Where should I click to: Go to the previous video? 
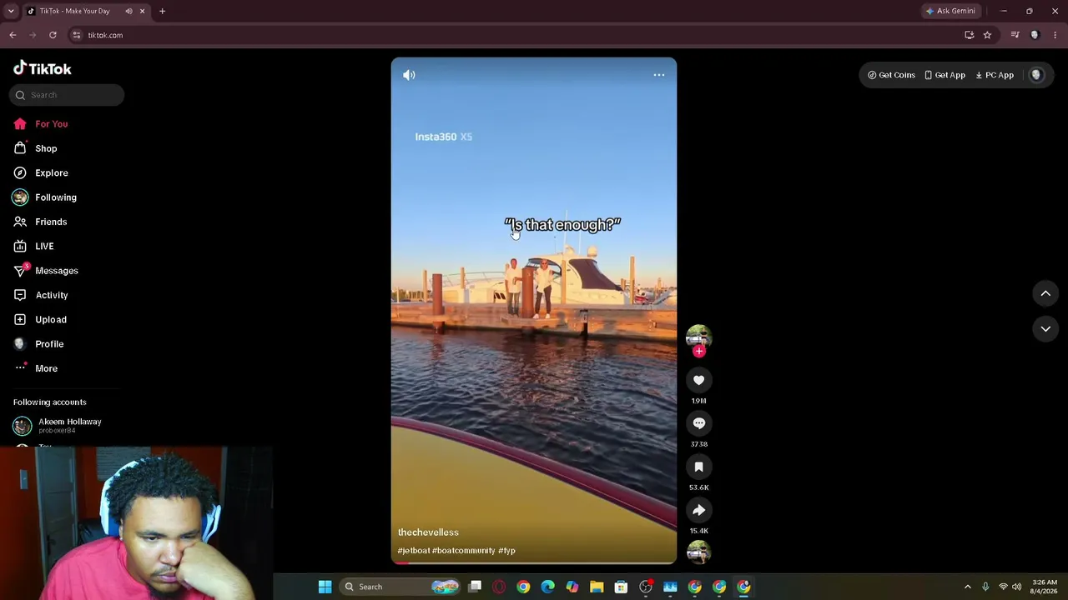[x=1045, y=293]
